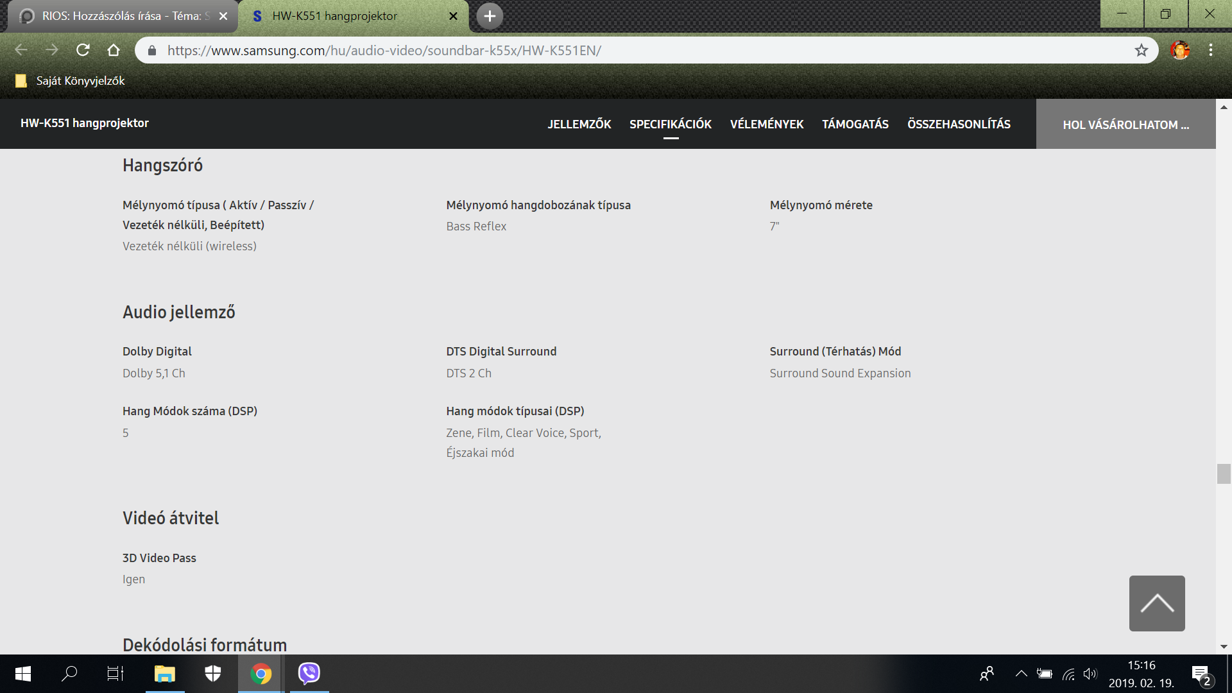Click the Dolby 5,1 Ch value
Image resolution: width=1232 pixels, height=693 pixels.
click(x=154, y=373)
